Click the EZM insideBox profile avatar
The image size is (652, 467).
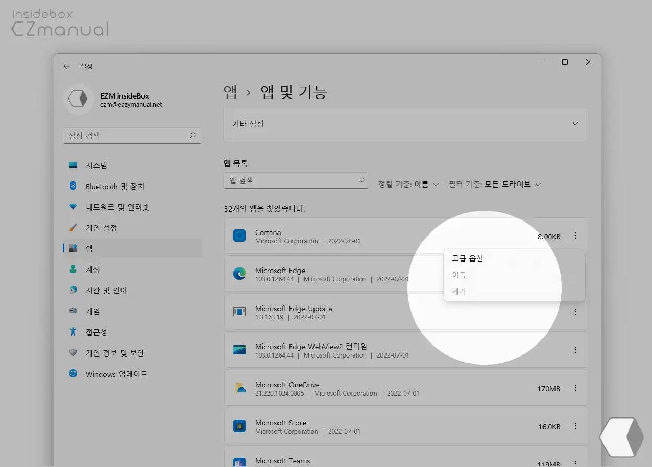click(78, 99)
